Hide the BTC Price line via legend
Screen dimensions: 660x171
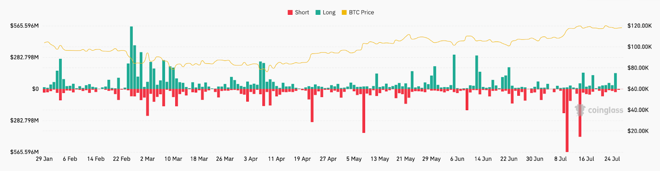point(361,12)
